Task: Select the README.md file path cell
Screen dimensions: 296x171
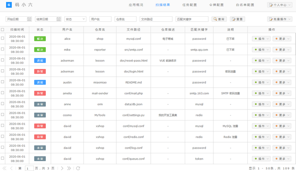Action: [x=134, y=82]
